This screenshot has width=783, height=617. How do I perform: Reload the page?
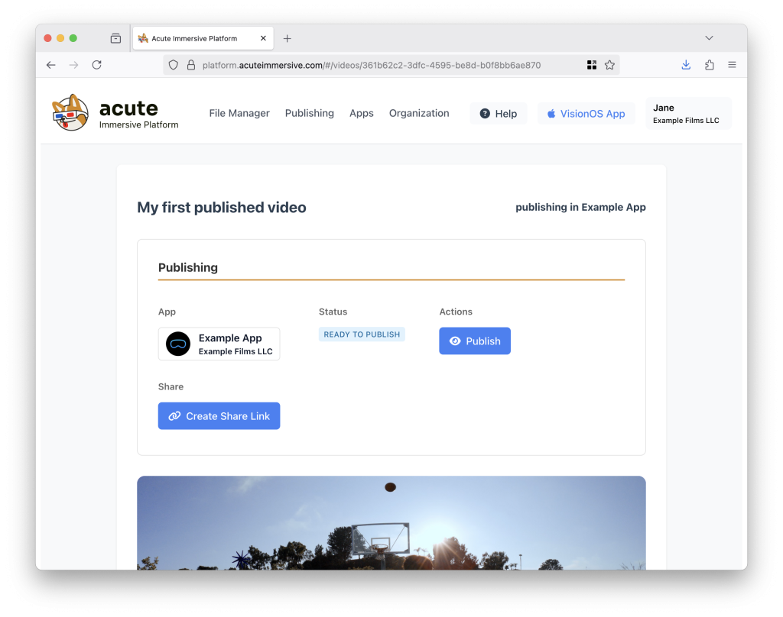[x=97, y=65]
